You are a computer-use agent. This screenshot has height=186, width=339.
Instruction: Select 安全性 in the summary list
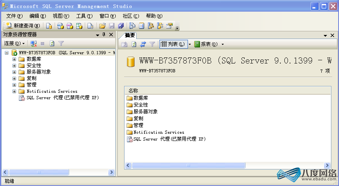pyautogui.click(x=141, y=105)
